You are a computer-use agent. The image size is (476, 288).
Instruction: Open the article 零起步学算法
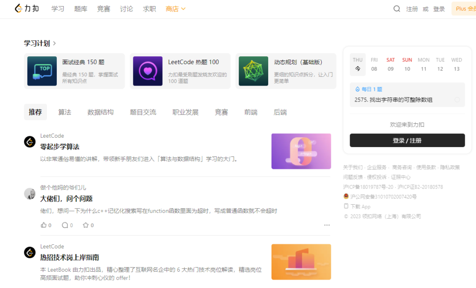[x=60, y=147]
